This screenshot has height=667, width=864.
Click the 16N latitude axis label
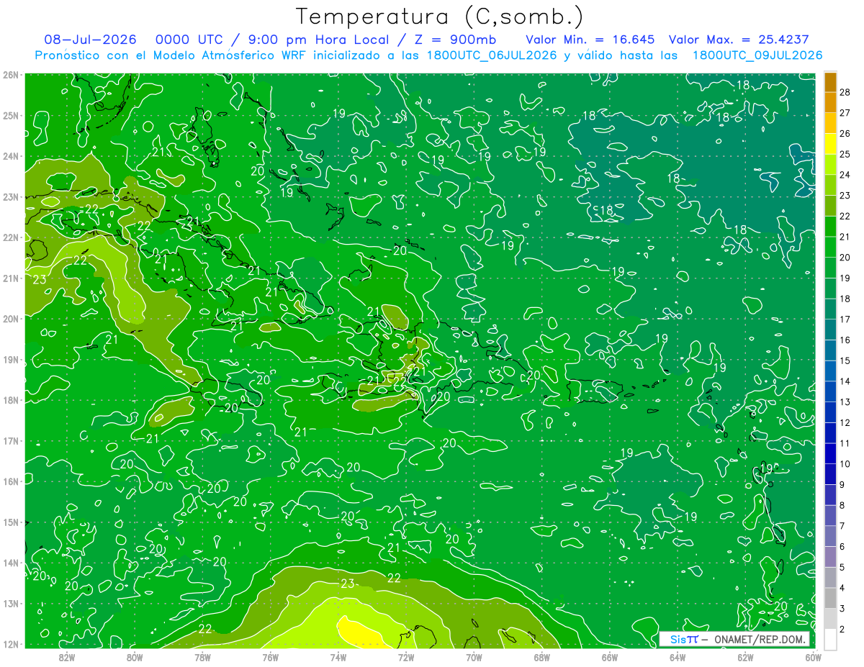click(x=10, y=481)
